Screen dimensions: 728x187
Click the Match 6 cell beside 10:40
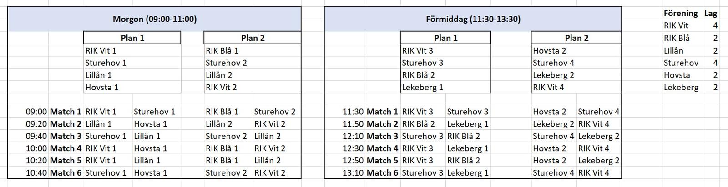point(66,173)
